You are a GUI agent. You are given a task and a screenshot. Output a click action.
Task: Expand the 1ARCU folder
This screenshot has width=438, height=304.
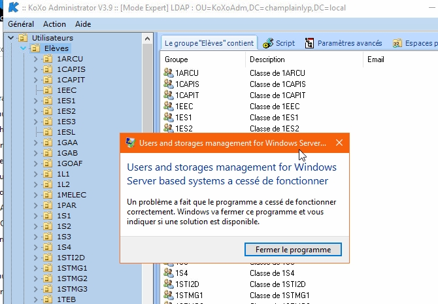[35, 59]
